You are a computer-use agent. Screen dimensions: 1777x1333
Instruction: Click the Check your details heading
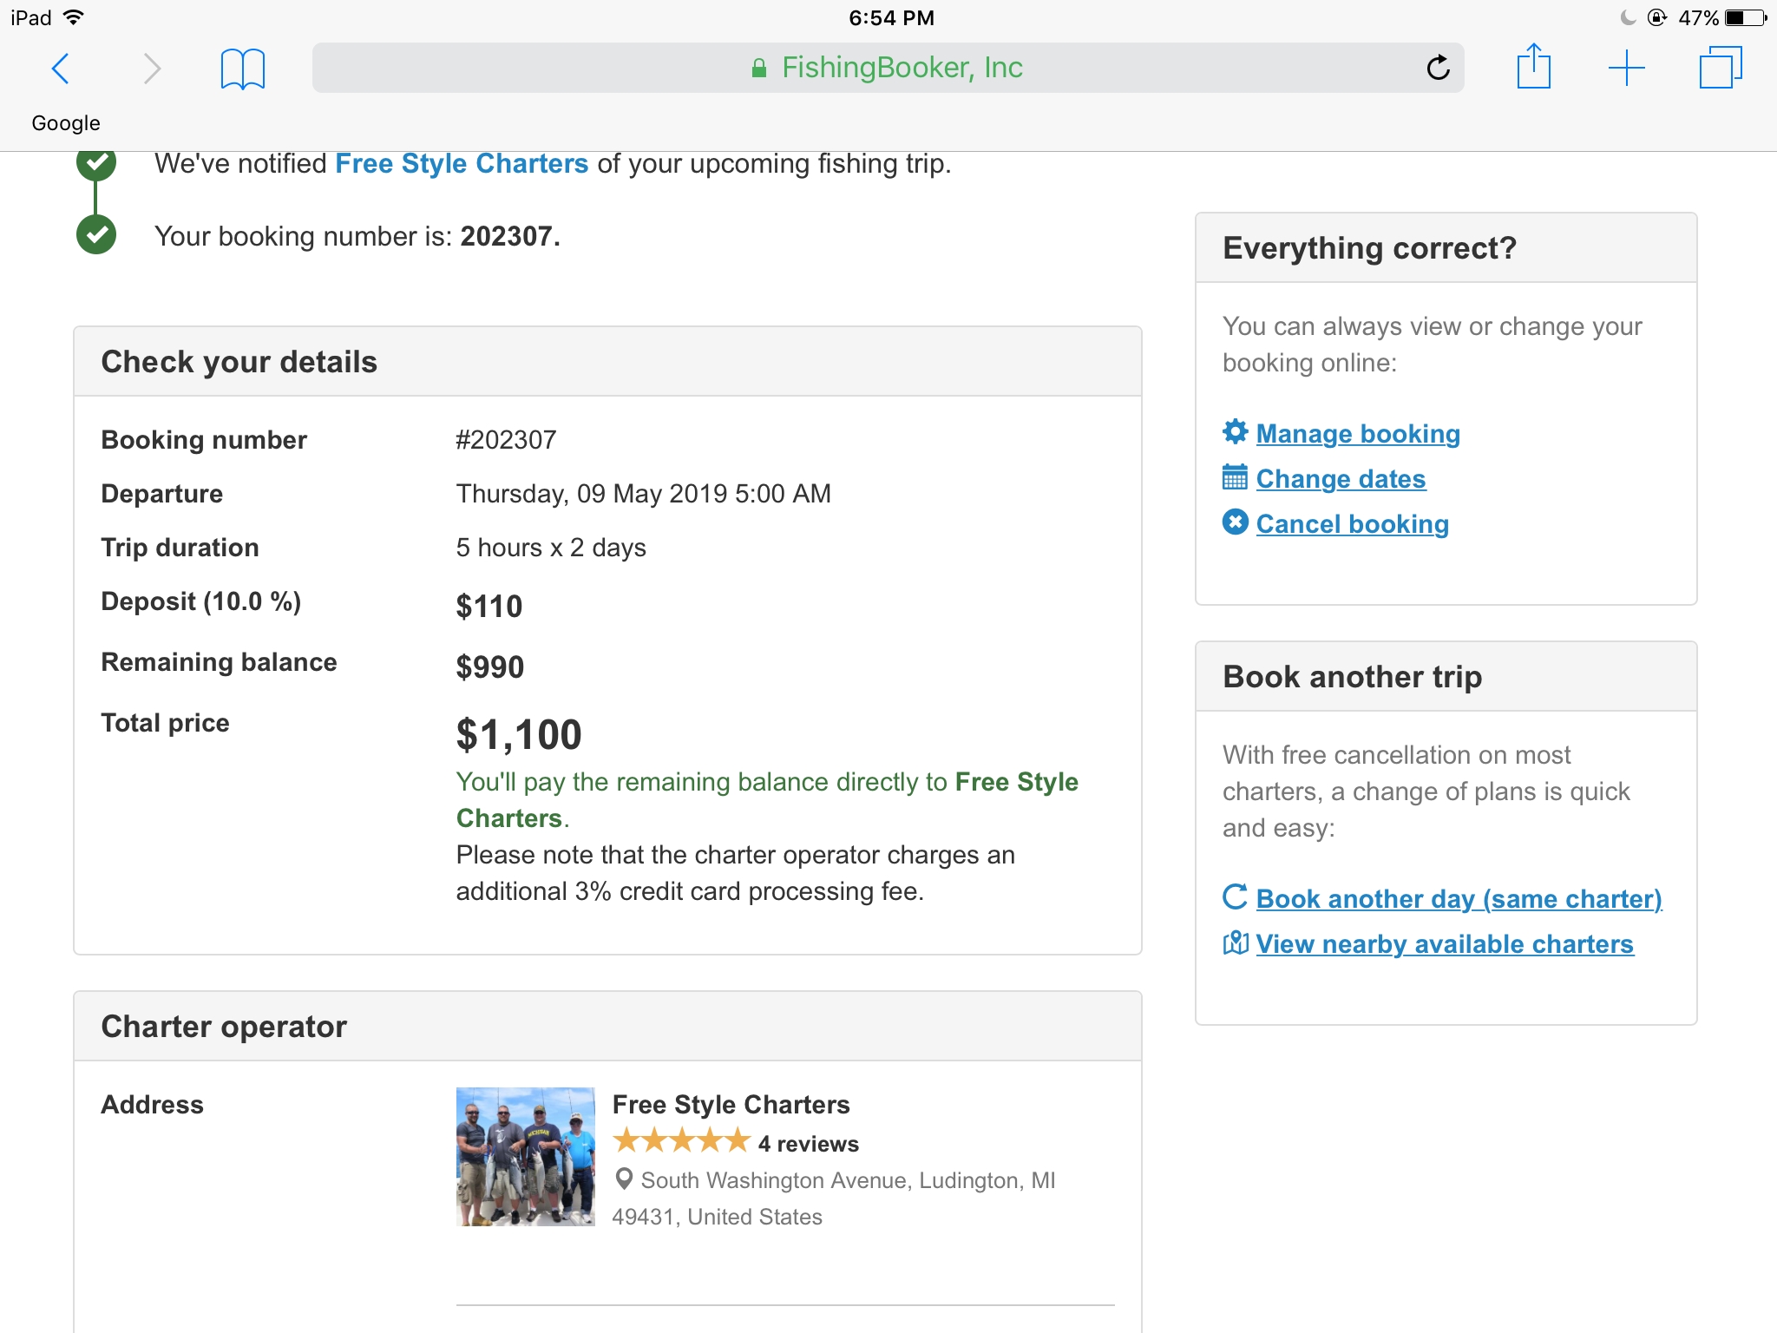239,362
